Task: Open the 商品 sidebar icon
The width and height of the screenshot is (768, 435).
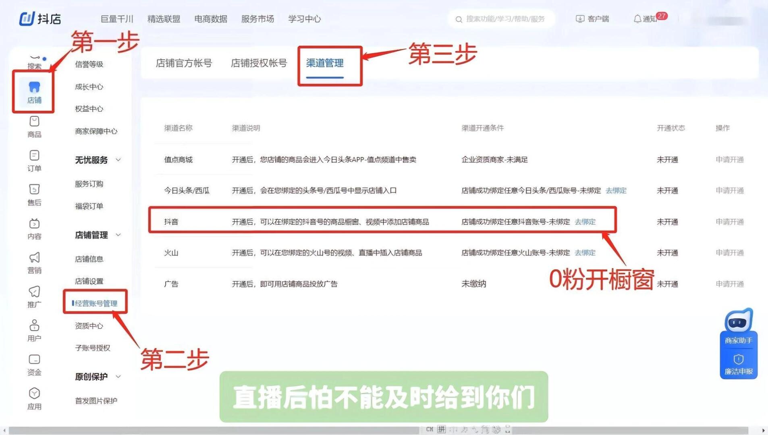Action: pos(34,121)
